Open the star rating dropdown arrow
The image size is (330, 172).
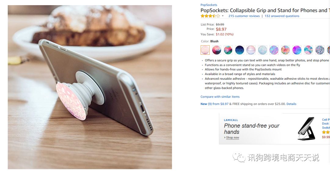click(223, 16)
